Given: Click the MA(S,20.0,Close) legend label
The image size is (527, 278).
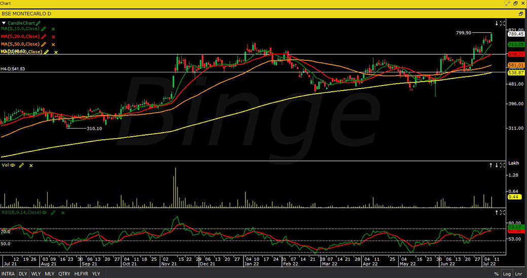Looking at the screenshot, I should [x=20, y=36].
